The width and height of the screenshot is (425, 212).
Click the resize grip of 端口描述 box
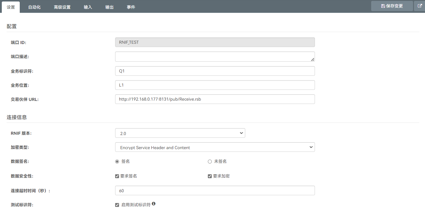(312, 59)
